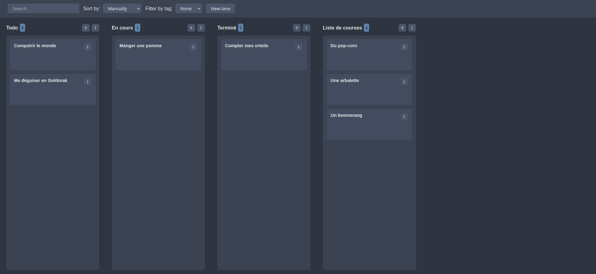596x274 pixels.
Task: Open options for Conquérir le monde card
Action: pyautogui.click(x=88, y=47)
